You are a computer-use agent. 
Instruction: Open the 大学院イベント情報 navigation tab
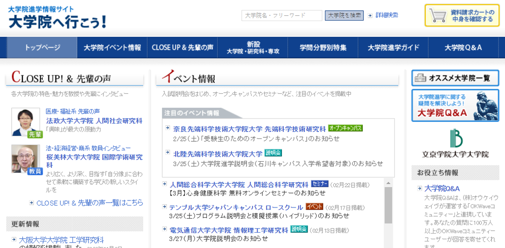[x=112, y=48]
